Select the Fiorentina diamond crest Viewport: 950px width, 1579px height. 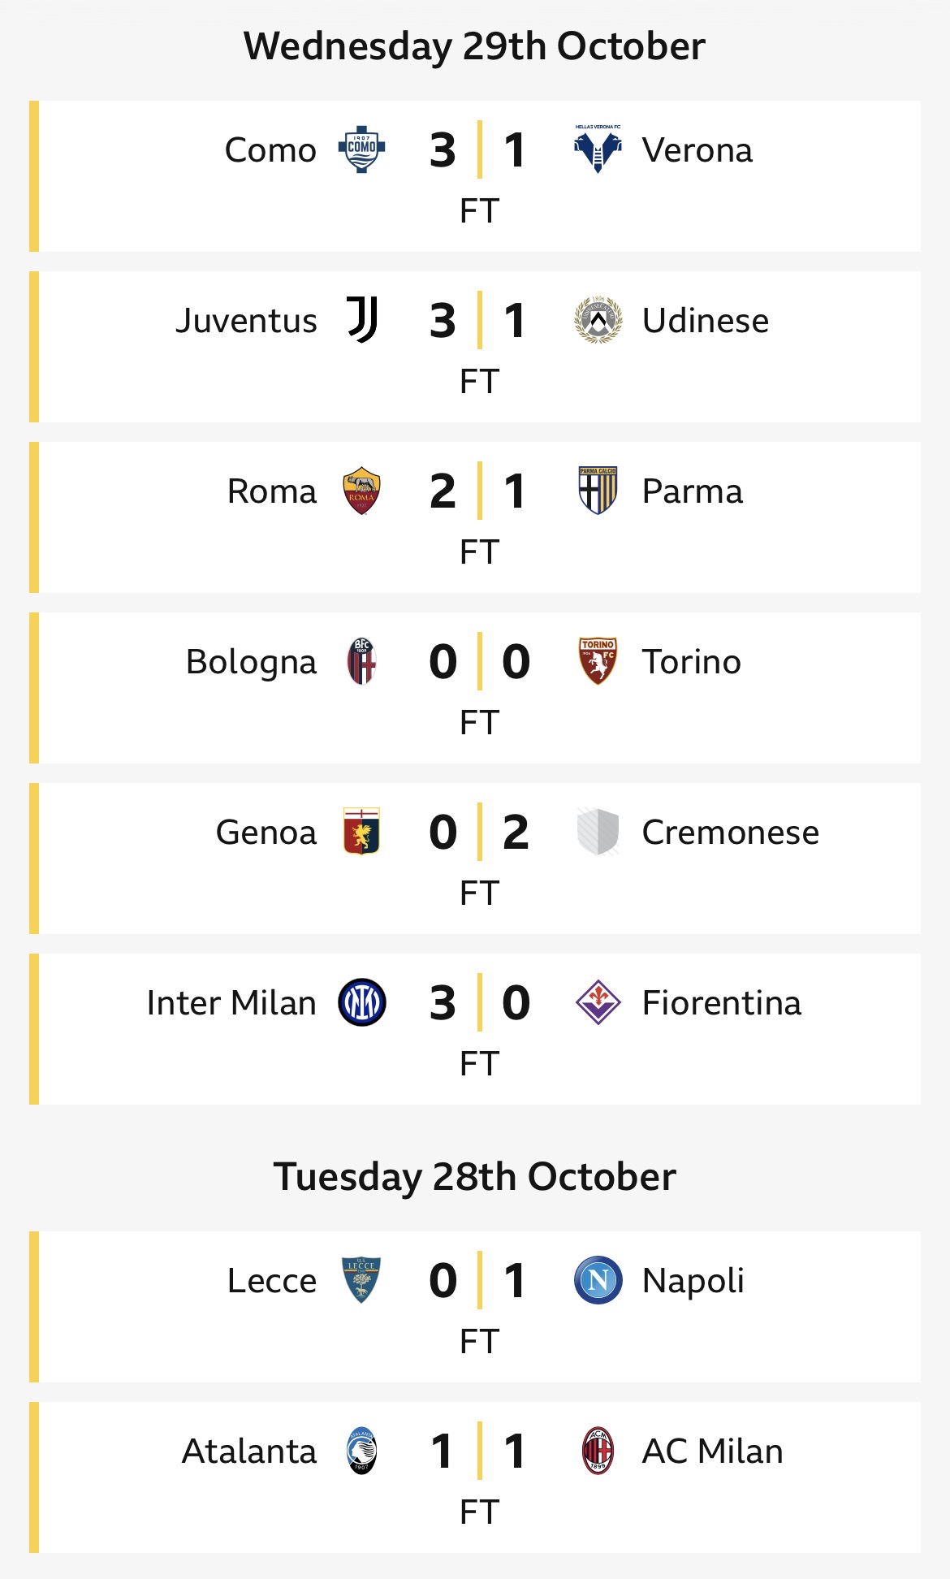click(x=598, y=1002)
